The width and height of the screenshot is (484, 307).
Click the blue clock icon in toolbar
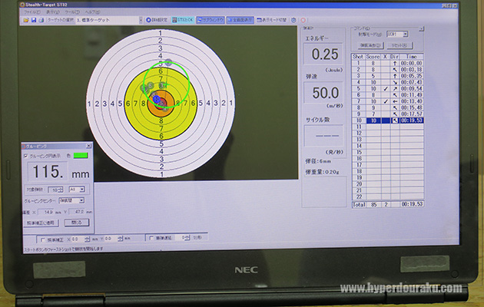tap(293, 20)
